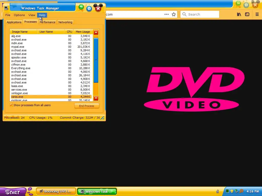This screenshot has height=196, width=262.
Task: Click the Start button
Action: [x=13, y=192]
